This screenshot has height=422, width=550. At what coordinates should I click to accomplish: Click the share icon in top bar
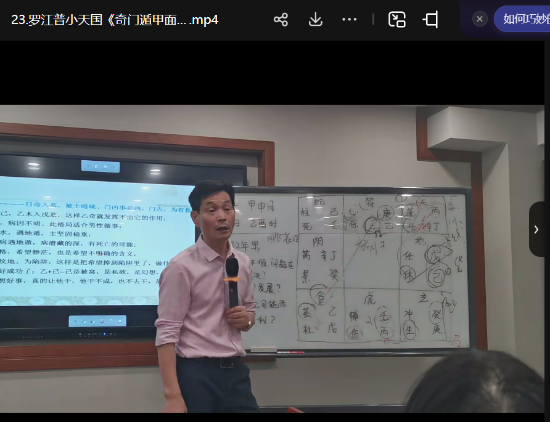(x=281, y=20)
